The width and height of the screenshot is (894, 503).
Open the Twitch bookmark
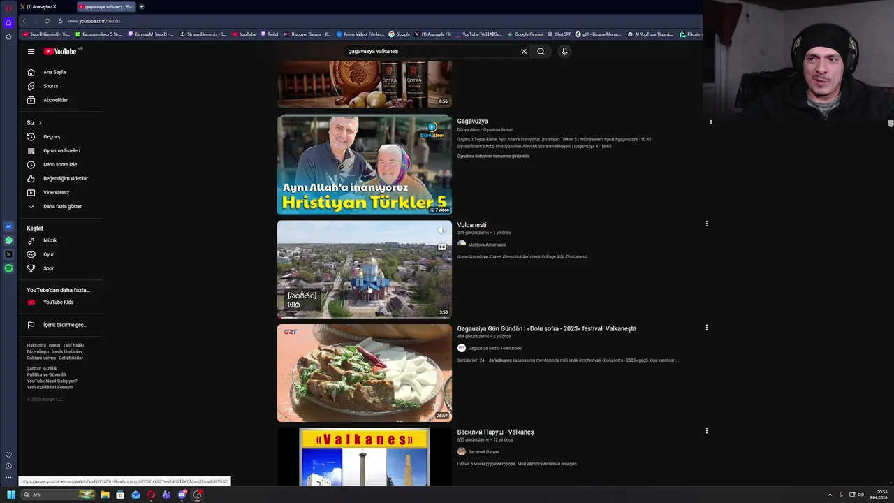270,34
